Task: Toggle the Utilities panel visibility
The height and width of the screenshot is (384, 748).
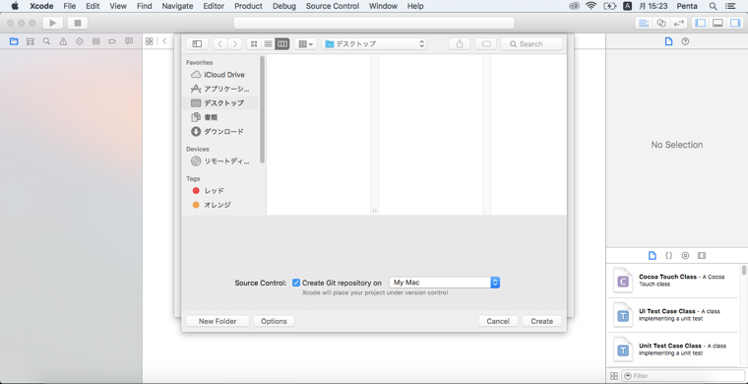Action: (x=734, y=23)
